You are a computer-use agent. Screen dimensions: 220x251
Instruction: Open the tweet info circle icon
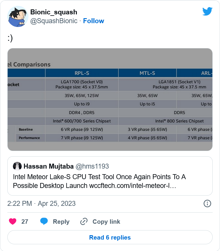click(207, 203)
